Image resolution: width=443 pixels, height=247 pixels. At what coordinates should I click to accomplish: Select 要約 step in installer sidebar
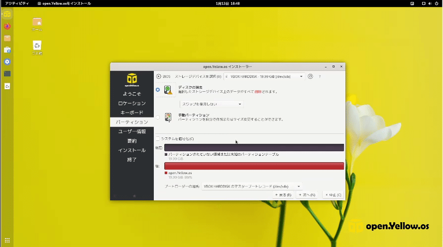pyautogui.click(x=132, y=141)
